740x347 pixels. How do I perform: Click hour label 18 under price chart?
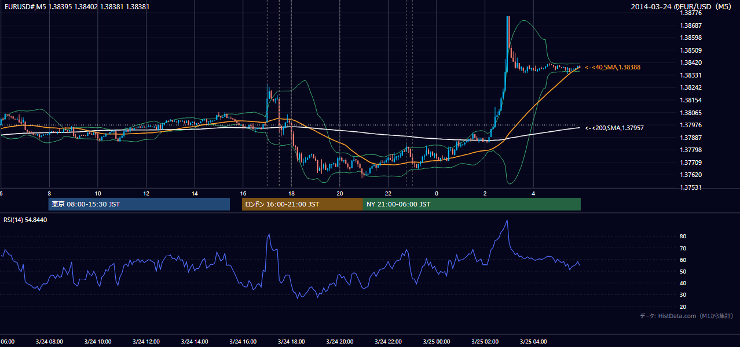click(x=291, y=193)
